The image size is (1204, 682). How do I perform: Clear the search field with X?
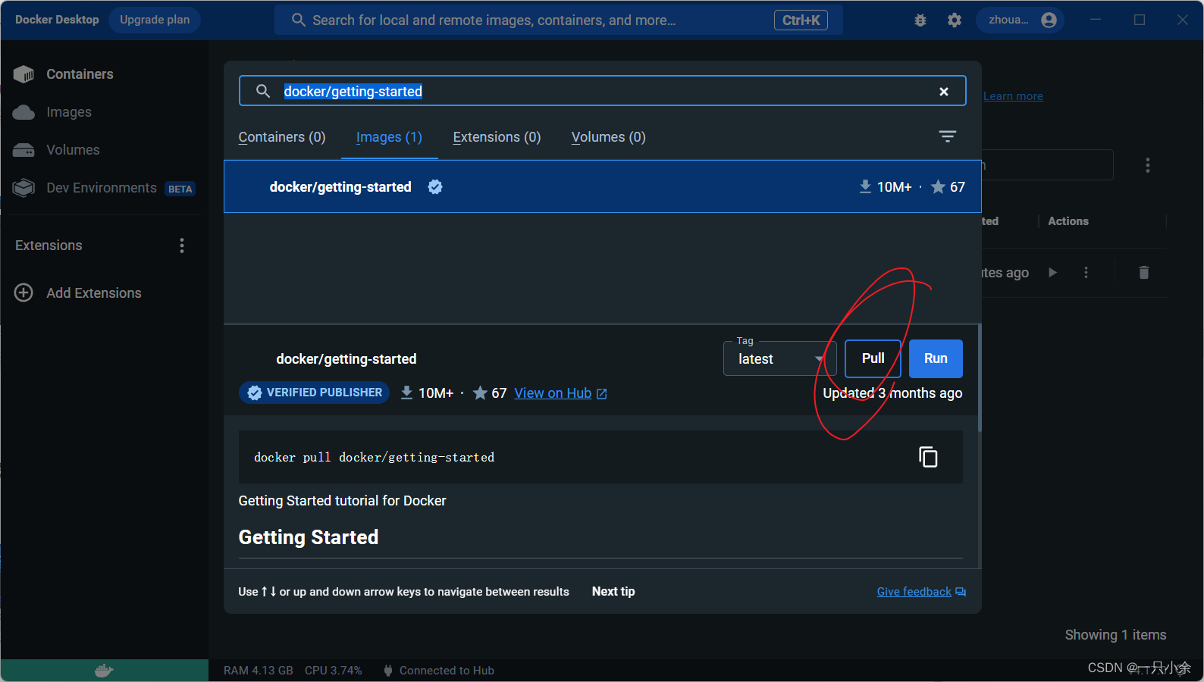[943, 92]
